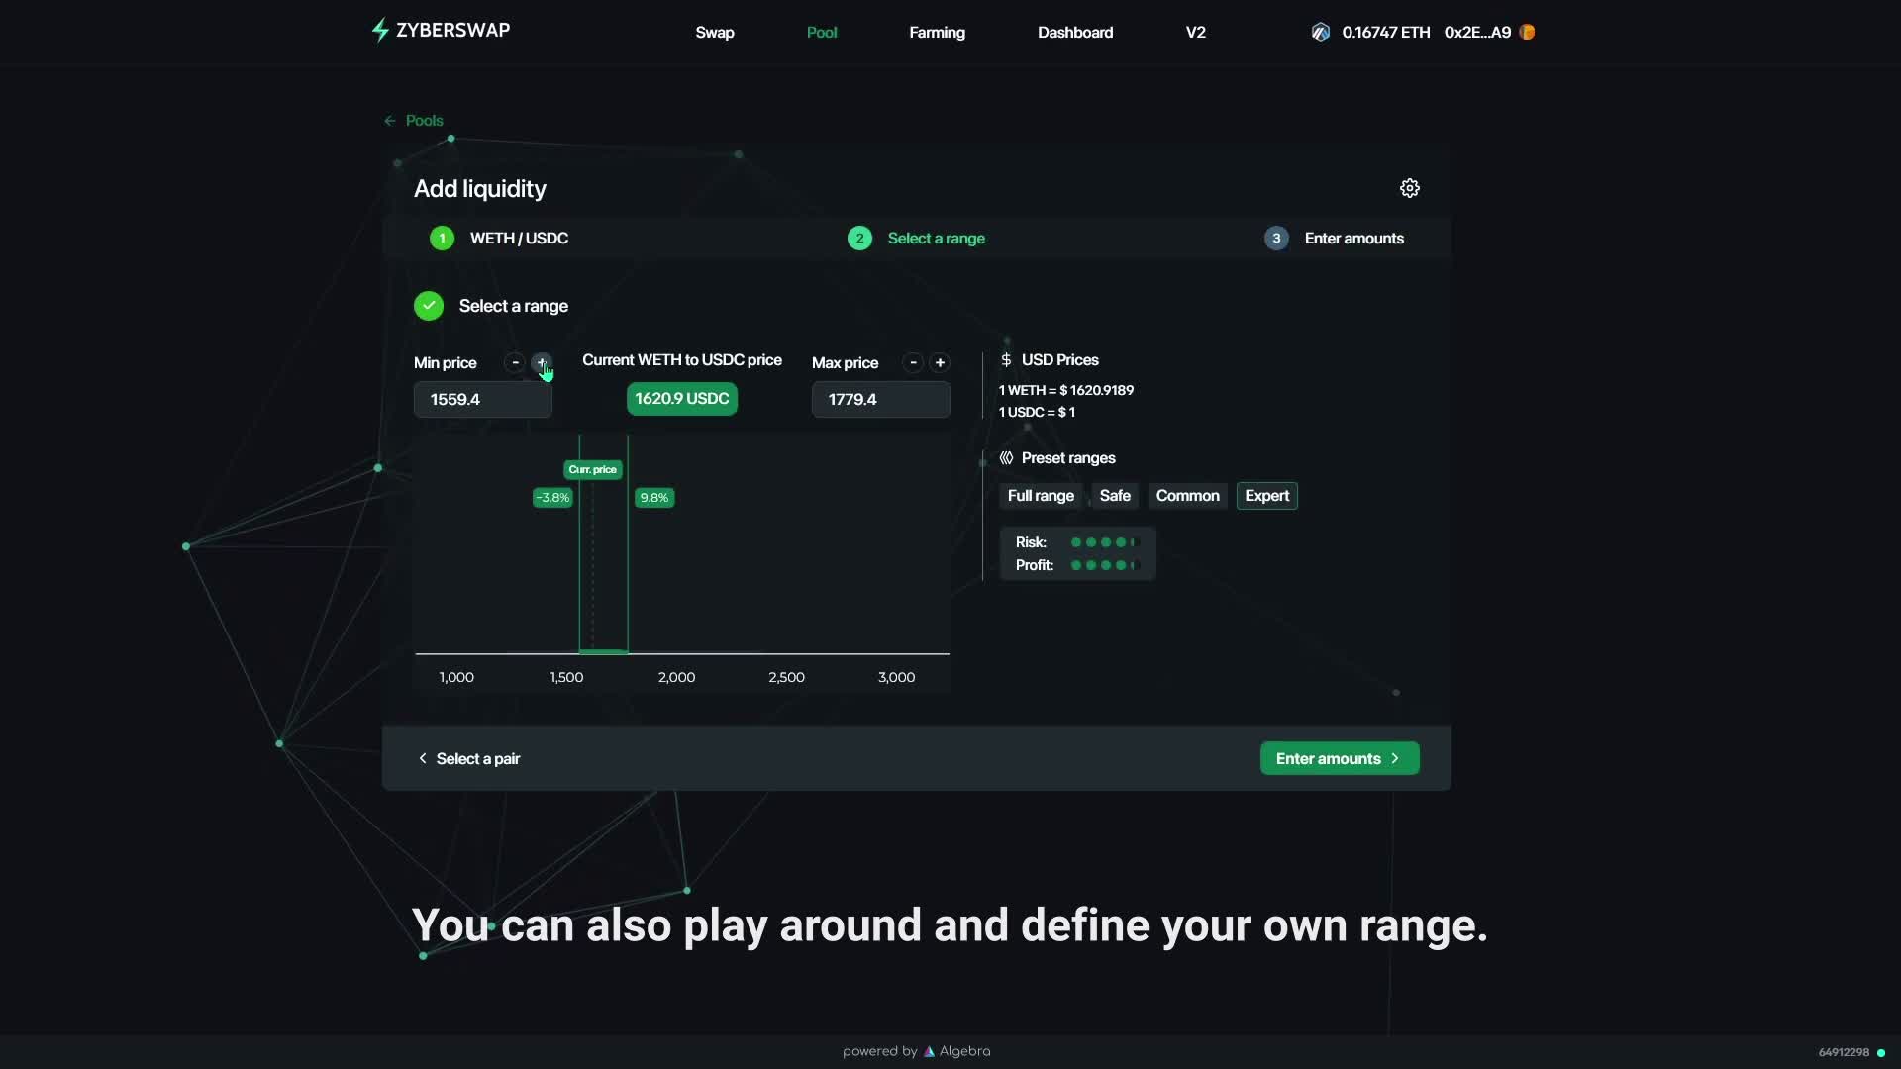Open the Swap navigation tab

[x=714, y=33]
